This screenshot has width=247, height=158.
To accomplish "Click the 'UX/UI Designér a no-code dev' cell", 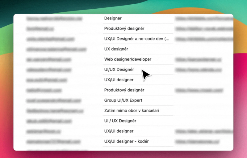I will (x=138, y=39).
